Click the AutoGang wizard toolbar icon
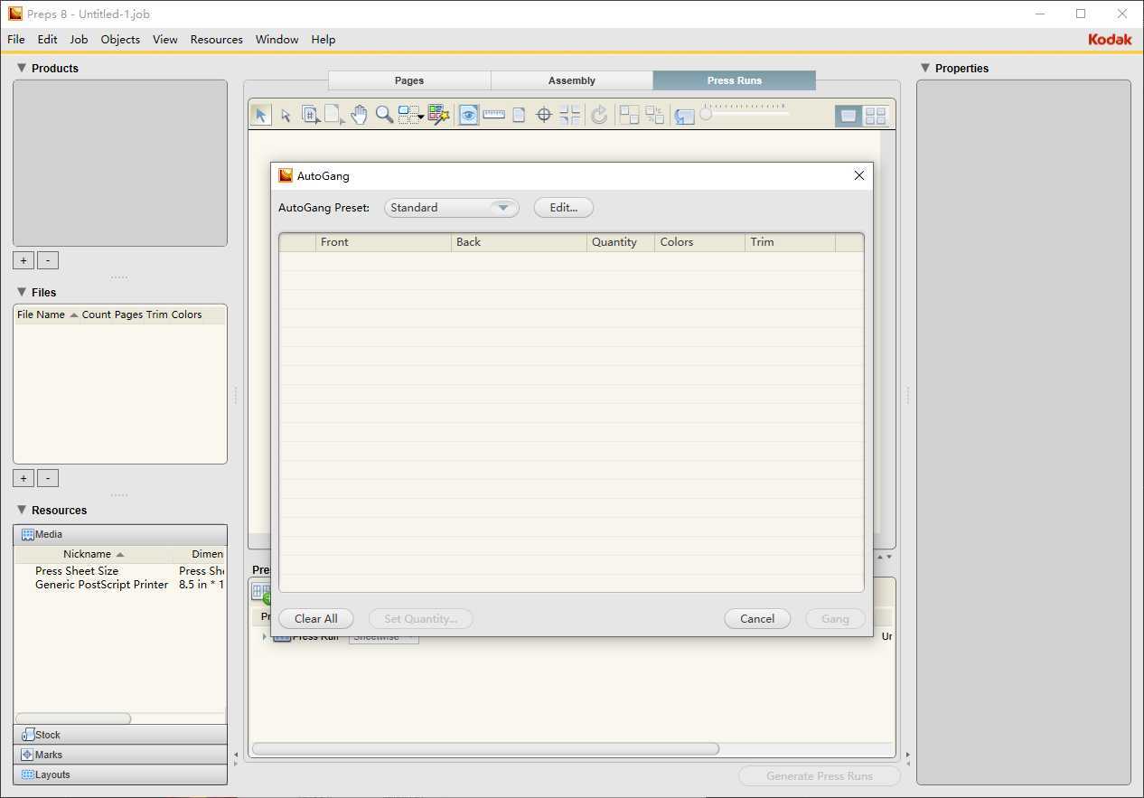Viewport: 1144px width, 798px height. pos(438,115)
